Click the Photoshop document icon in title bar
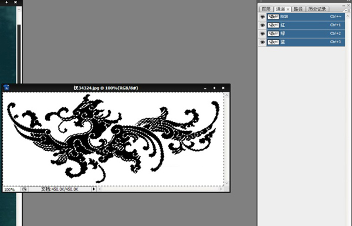The height and width of the screenshot is (226, 352). coord(6,88)
